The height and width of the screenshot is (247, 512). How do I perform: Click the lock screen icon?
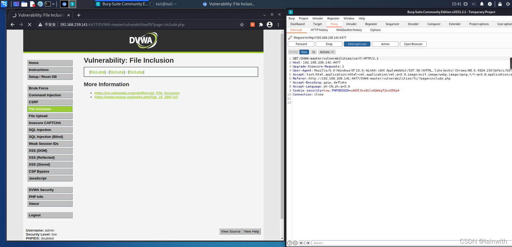pyautogui.click(x=500, y=4)
